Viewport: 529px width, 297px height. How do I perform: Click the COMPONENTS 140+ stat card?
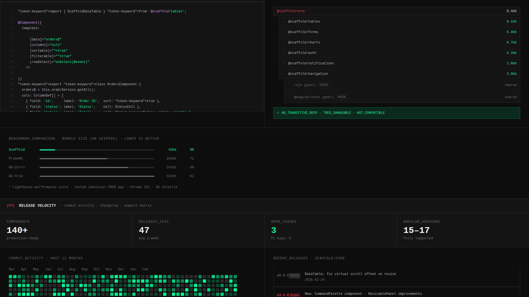click(x=66, y=230)
